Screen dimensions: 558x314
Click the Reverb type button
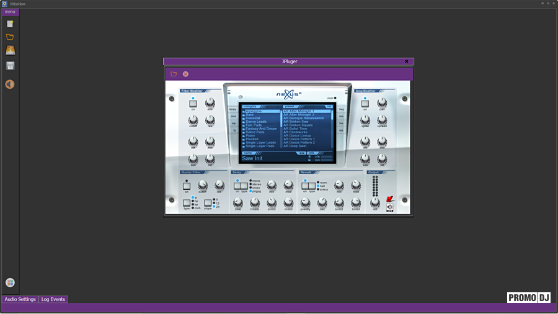tap(312, 186)
